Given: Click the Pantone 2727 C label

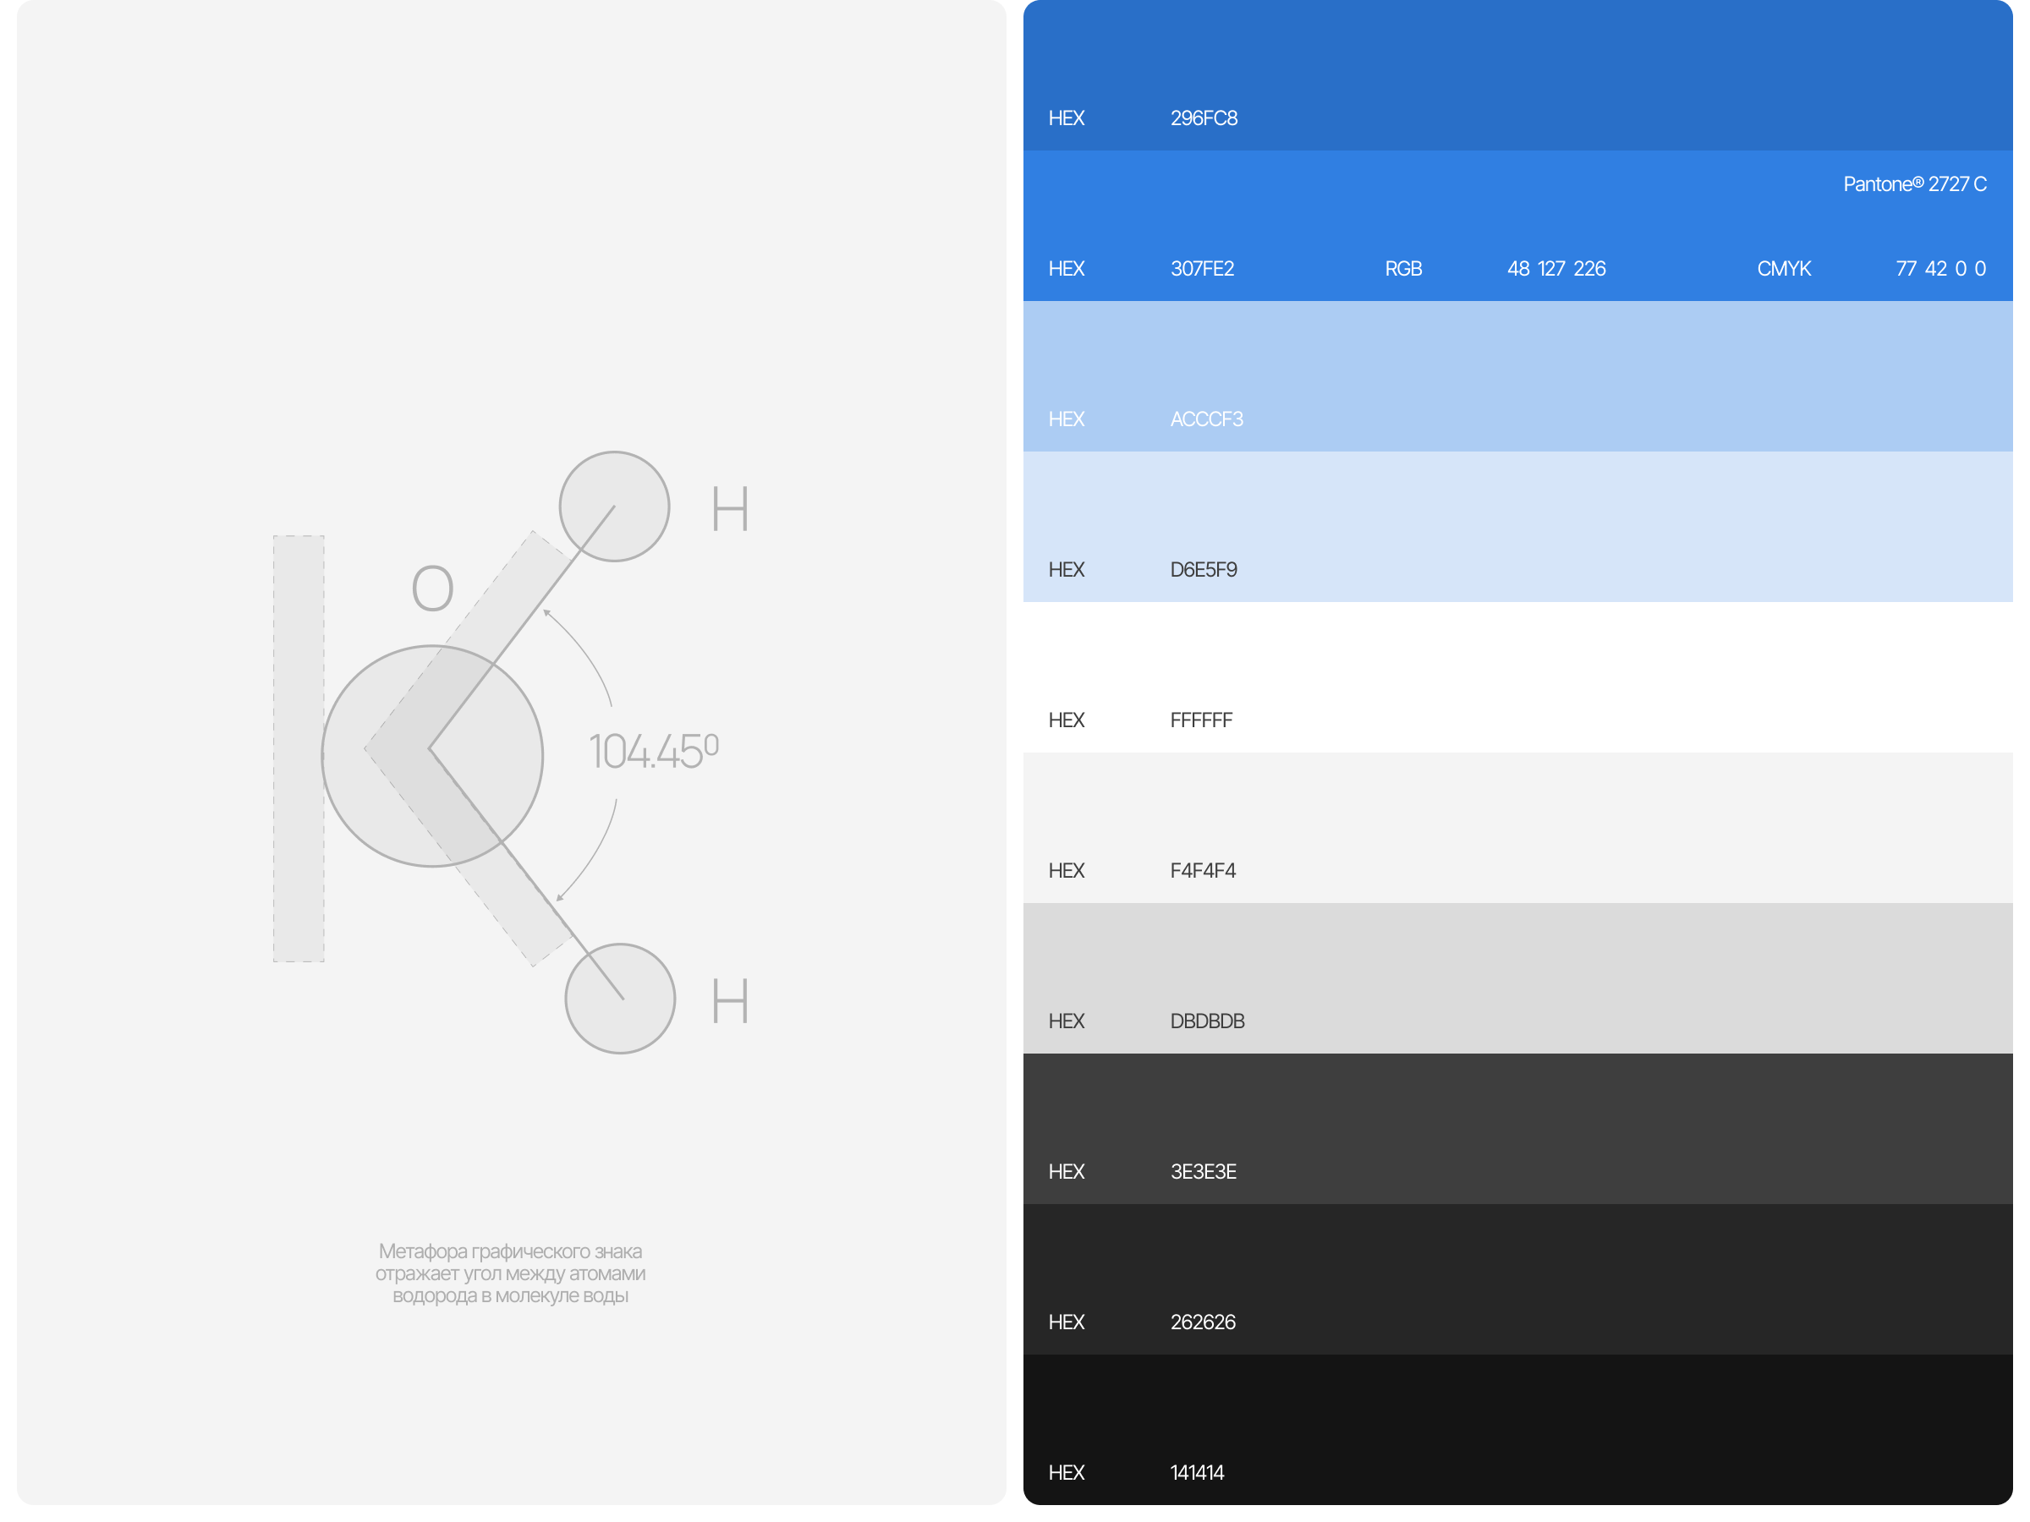Looking at the screenshot, I should (1914, 184).
